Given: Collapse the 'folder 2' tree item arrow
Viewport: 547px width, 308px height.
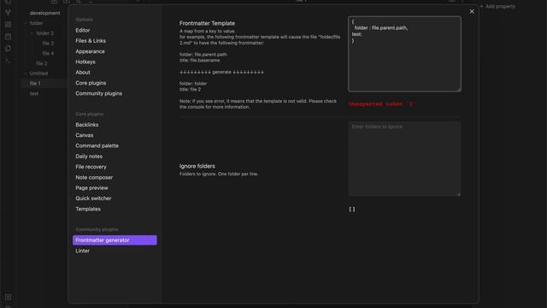Looking at the screenshot, I should [x=32, y=33].
